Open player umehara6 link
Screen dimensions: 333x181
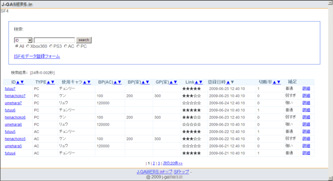[13, 125]
